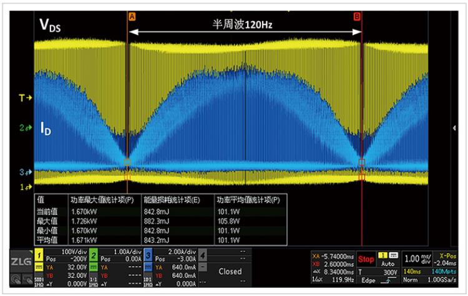Open the Auto trigger mode selector
This screenshot has height=296, width=468.
tap(389, 263)
